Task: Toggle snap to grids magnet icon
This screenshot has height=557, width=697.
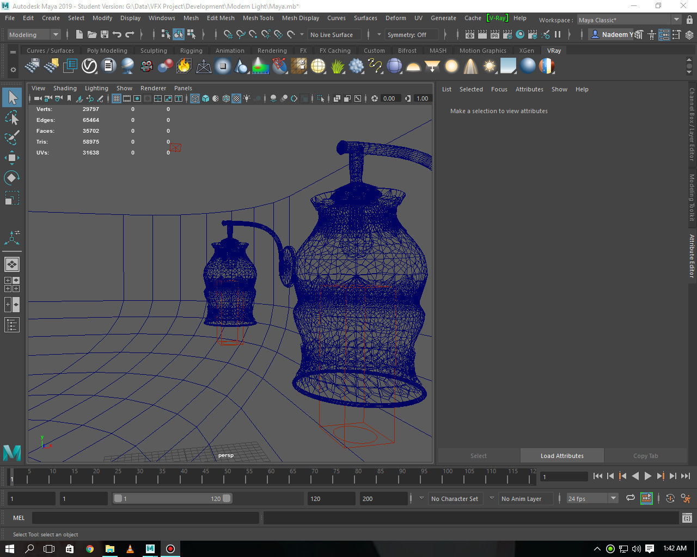Action: [x=228, y=34]
